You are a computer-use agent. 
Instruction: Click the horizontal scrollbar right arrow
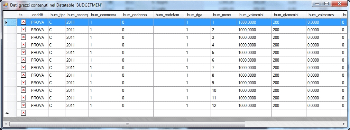(x=344, y=124)
